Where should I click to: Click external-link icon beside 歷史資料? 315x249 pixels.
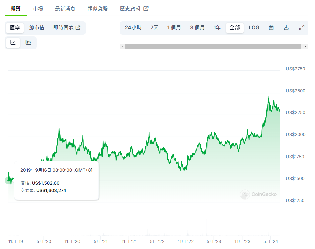(146, 9)
